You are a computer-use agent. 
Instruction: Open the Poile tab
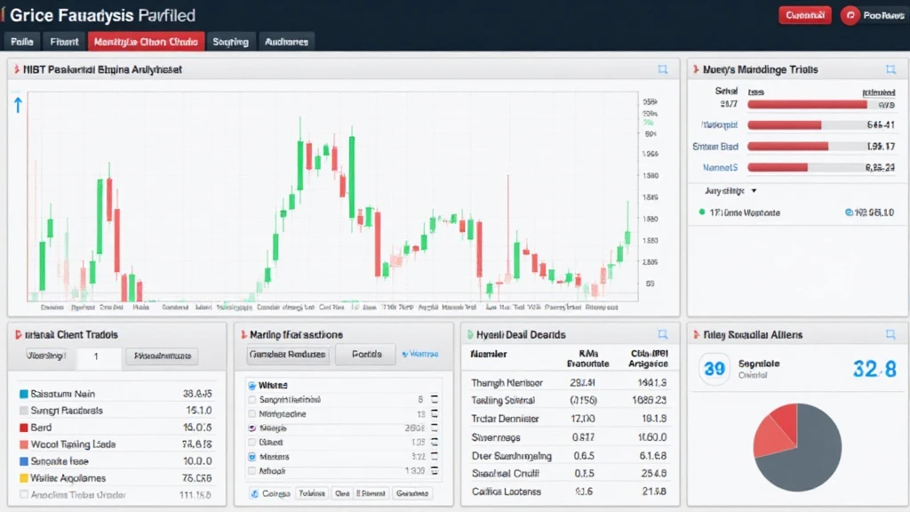coord(22,42)
